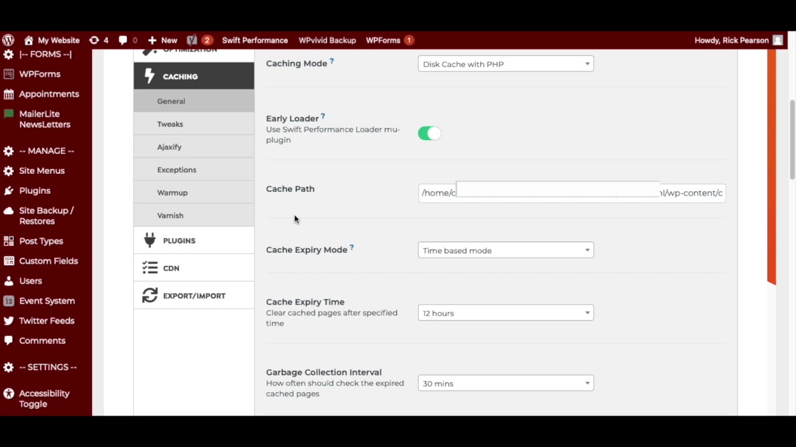Click the CDN list icon
This screenshot has width=796, height=447.
coord(150,268)
